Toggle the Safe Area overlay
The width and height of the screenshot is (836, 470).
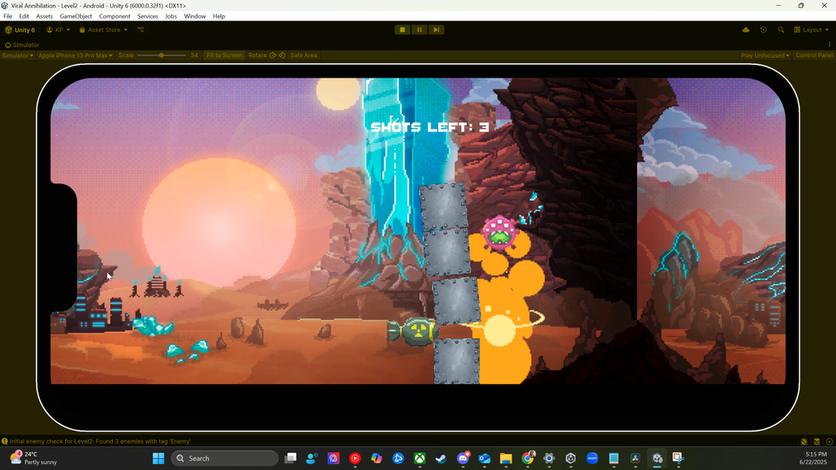(x=303, y=55)
